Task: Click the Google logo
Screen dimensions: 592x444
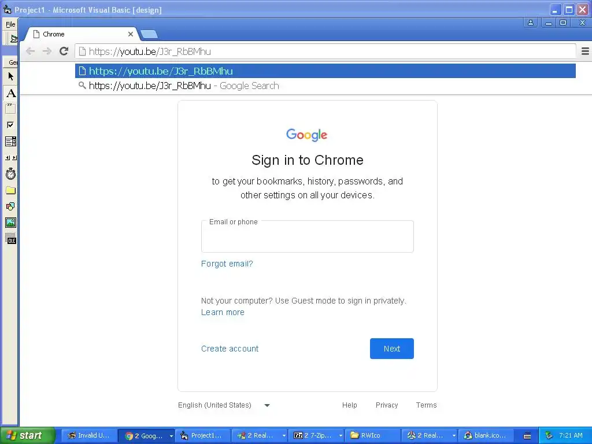Action: coord(306,135)
